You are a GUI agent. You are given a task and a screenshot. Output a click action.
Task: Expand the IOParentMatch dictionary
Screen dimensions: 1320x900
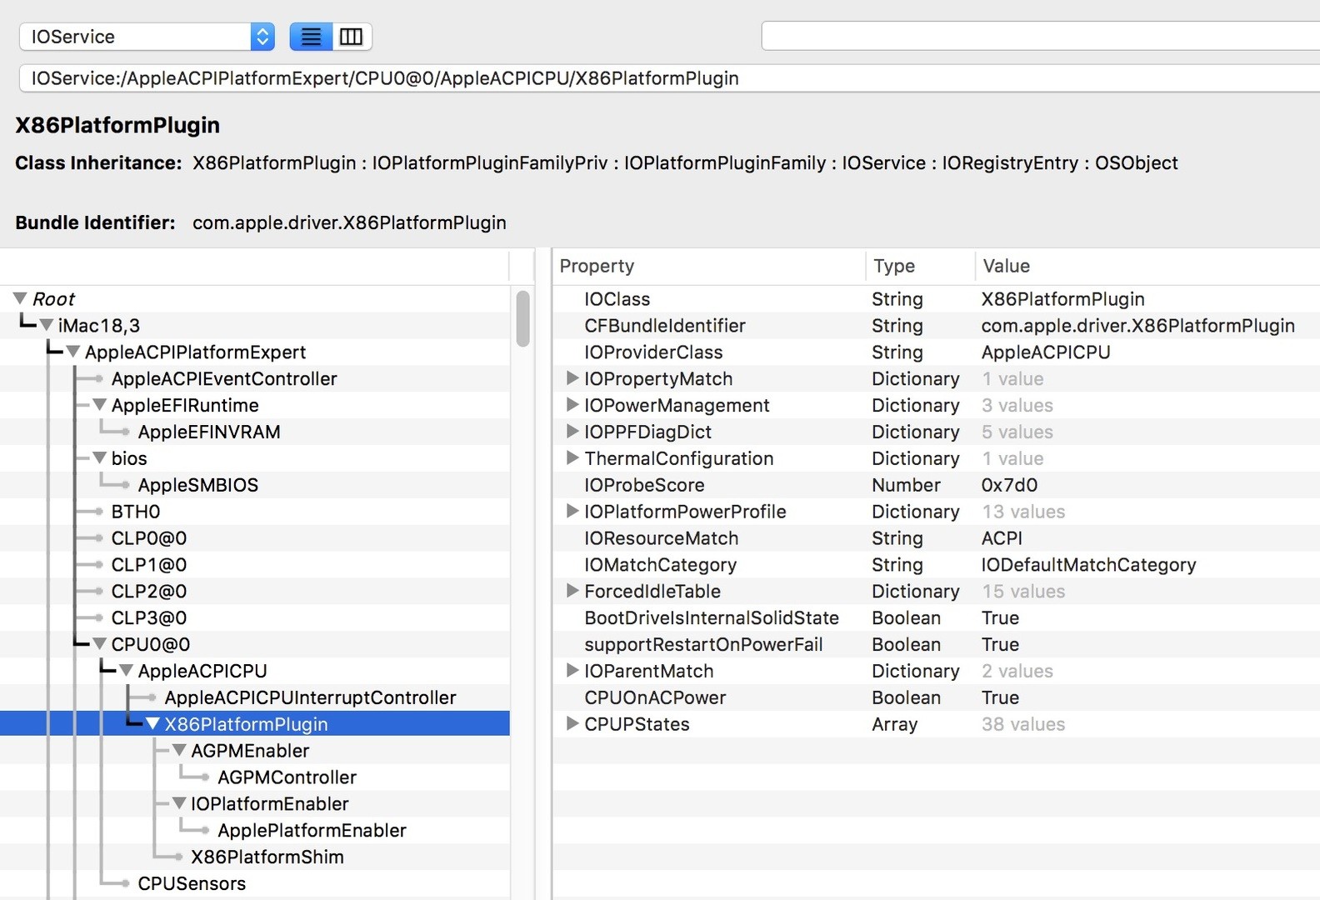(x=572, y=671)
